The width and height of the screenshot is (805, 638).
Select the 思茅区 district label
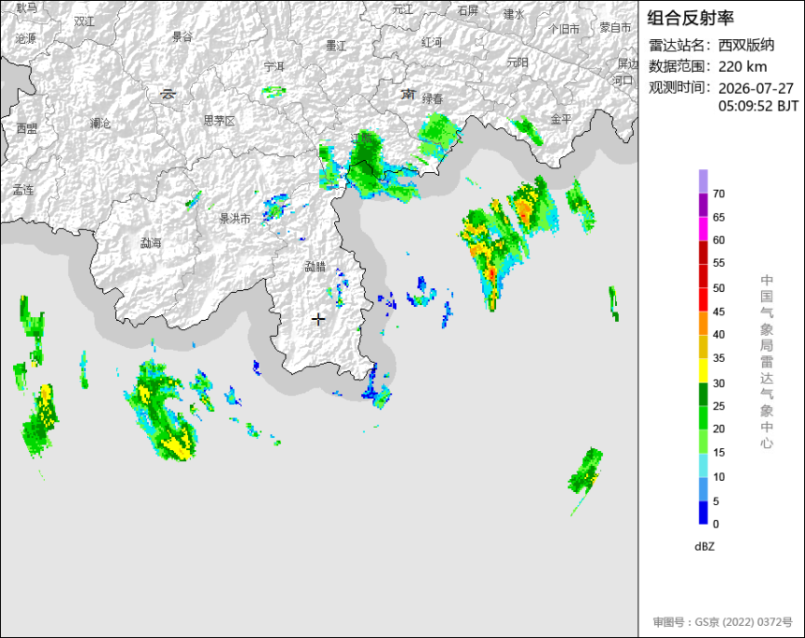coord(219,121)
